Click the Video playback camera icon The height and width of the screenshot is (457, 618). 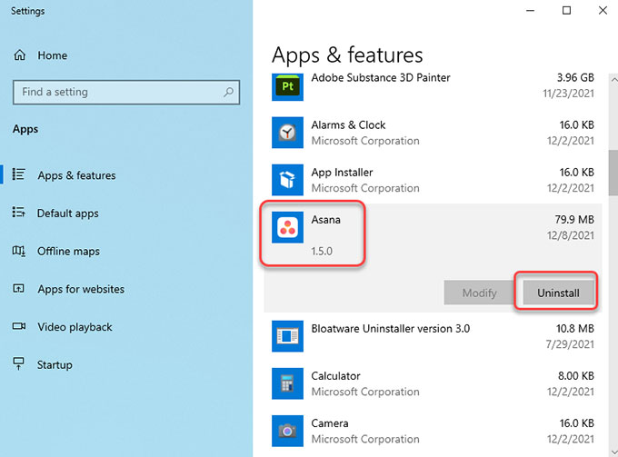click(x=18, y=326)
